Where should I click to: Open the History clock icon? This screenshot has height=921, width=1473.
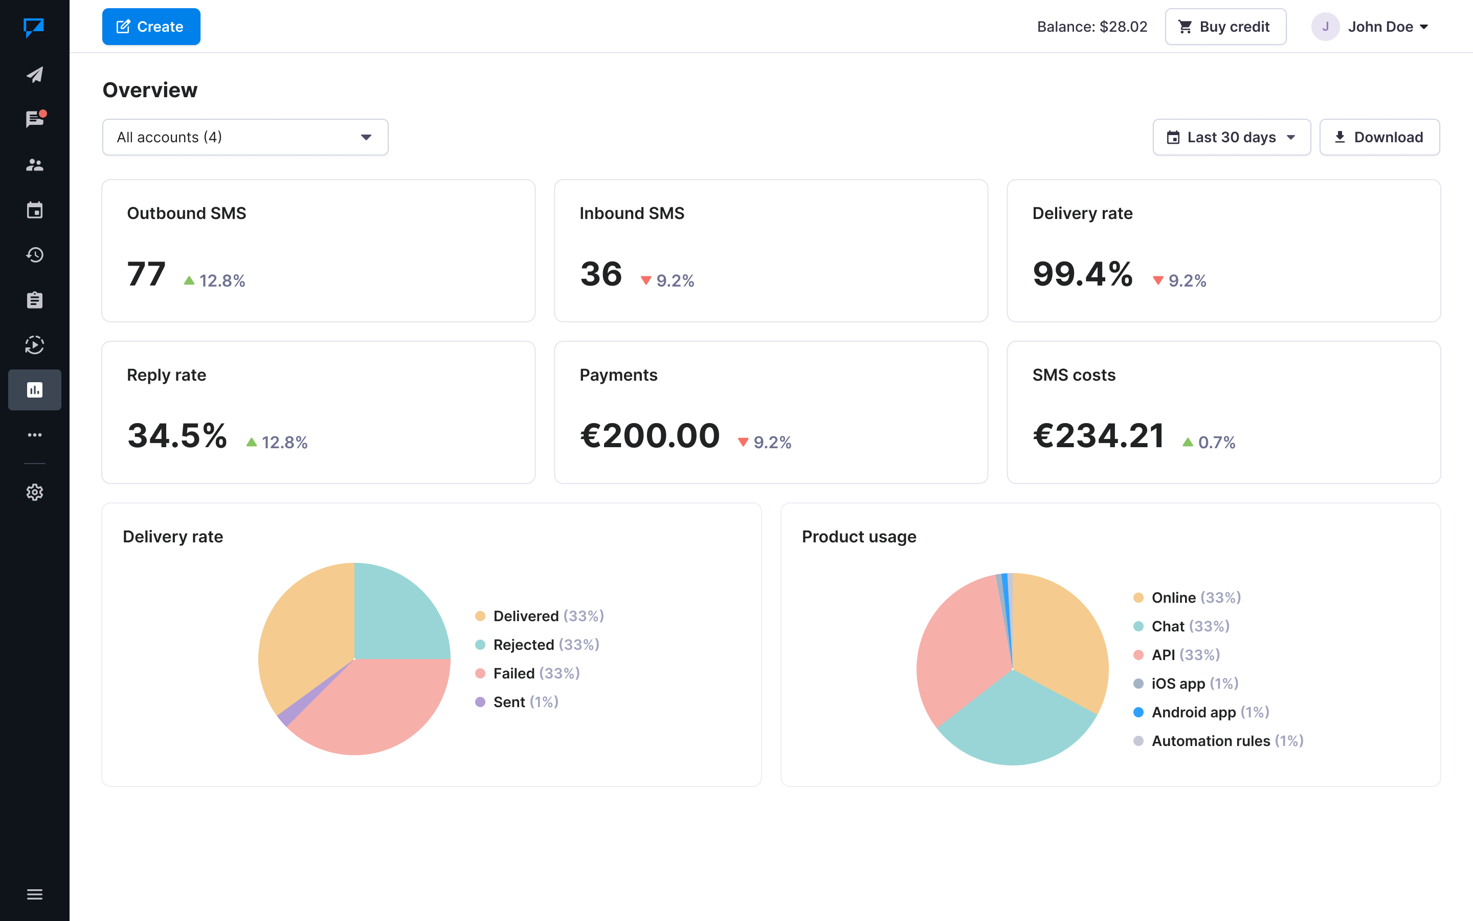coord(35,255)
